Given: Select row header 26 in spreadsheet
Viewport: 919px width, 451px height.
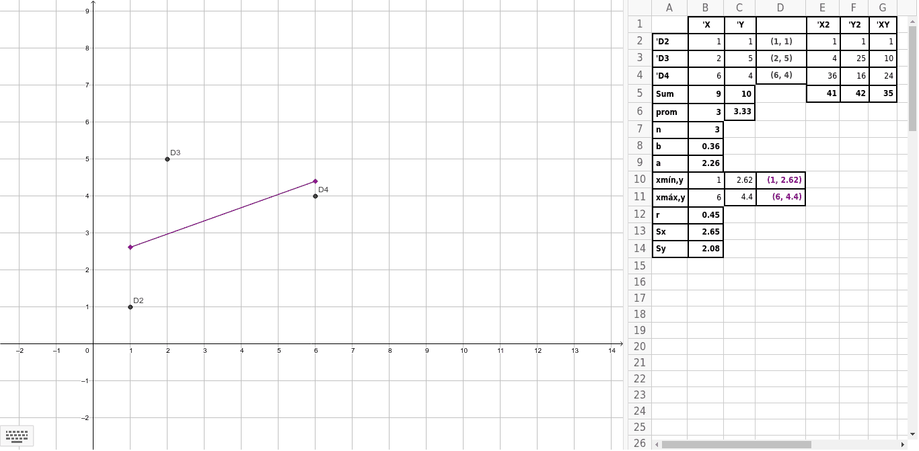Looking at the screenshot, I should [640, 443].
